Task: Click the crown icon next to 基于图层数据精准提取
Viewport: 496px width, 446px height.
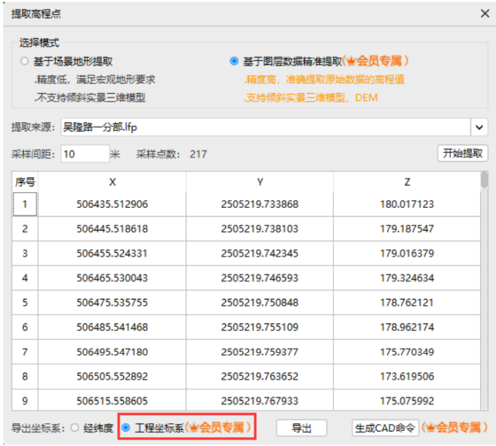Action: [351, 61]
